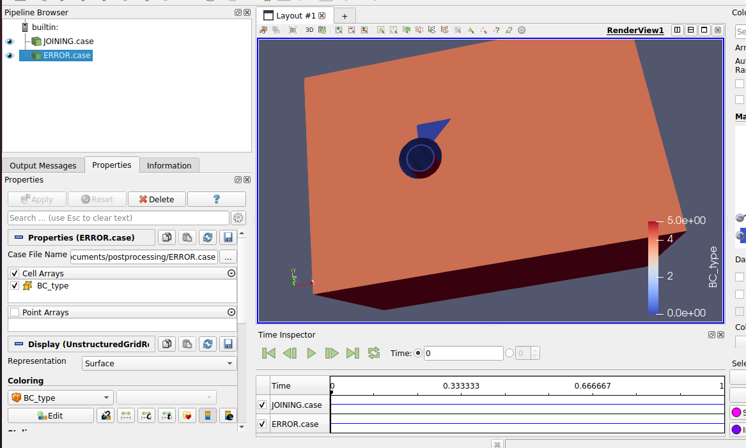Screen dimensions: 746x448
Task: Open the Output Messages tab
Action: click(43, 165)
